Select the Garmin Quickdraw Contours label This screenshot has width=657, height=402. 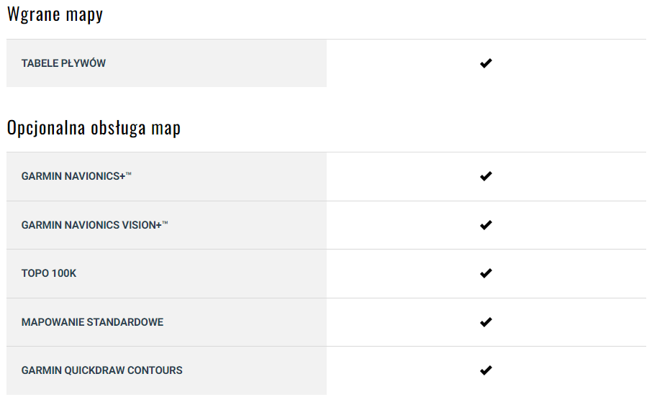click(x=101, y=370)
